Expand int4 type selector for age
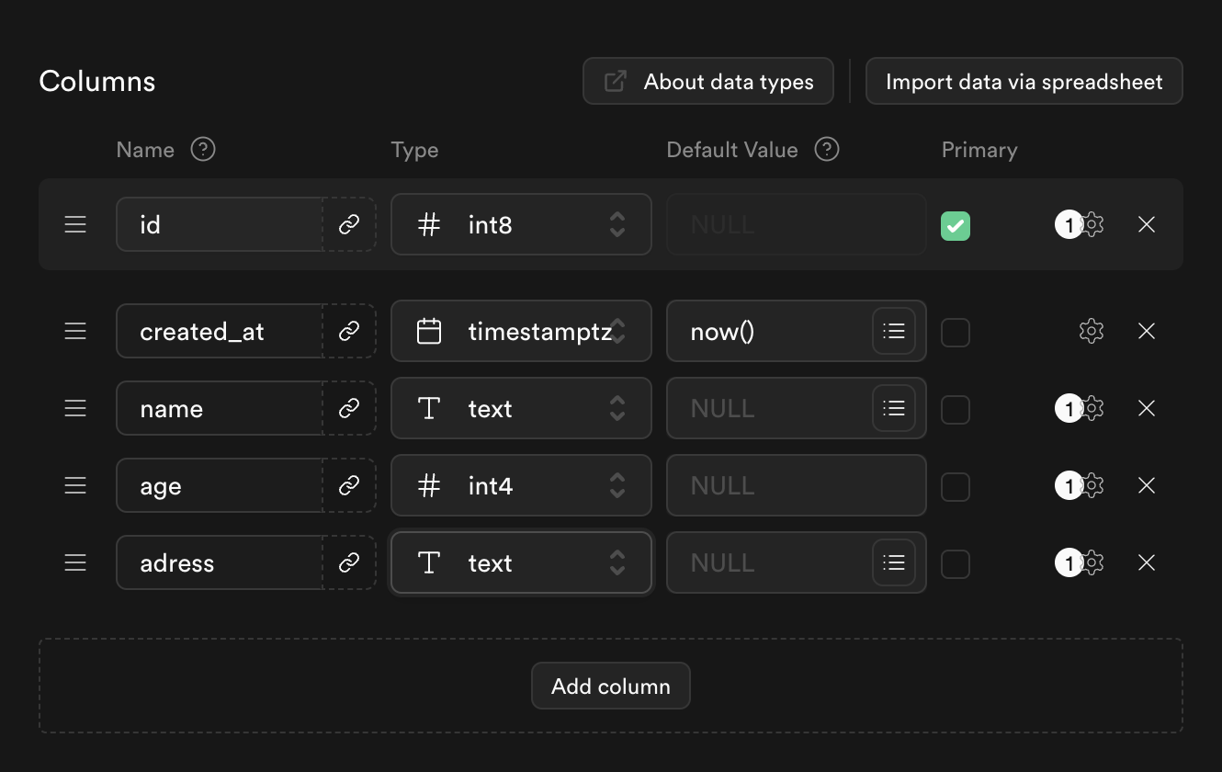Image resolution: width=1222 pixels, height=772 pixels. click(521, 485)
